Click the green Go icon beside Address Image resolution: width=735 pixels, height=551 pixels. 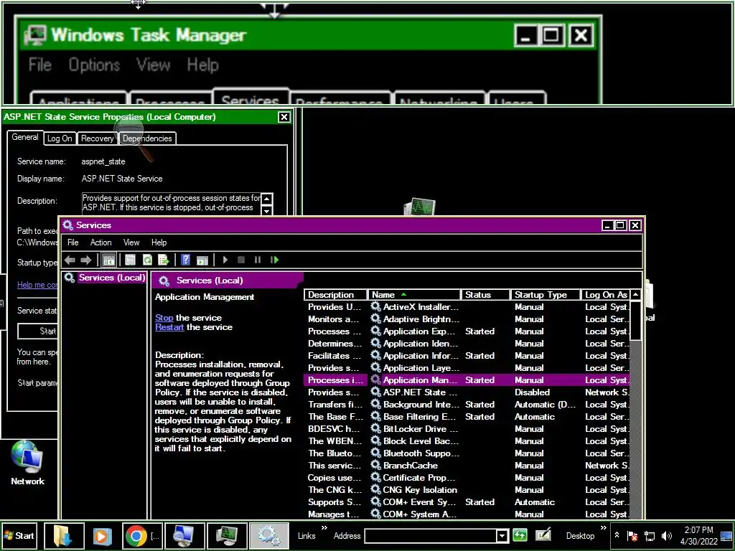[x=520, y=535]
